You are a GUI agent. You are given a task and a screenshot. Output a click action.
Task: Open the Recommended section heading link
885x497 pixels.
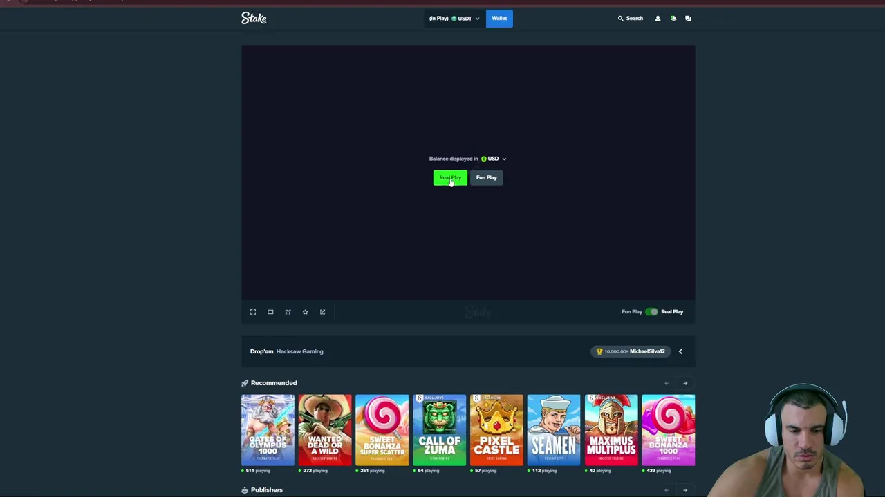[274, 383]
